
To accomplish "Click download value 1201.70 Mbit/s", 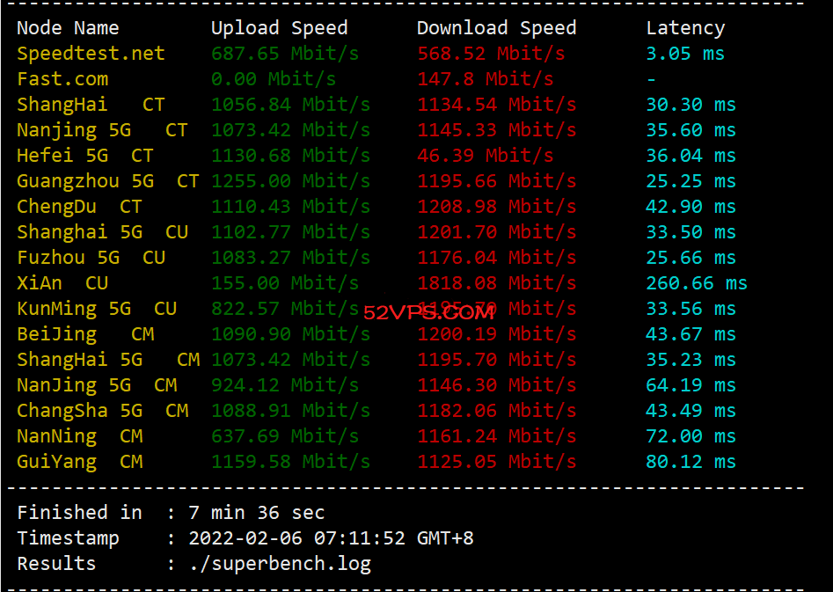I will click(497, 232).
